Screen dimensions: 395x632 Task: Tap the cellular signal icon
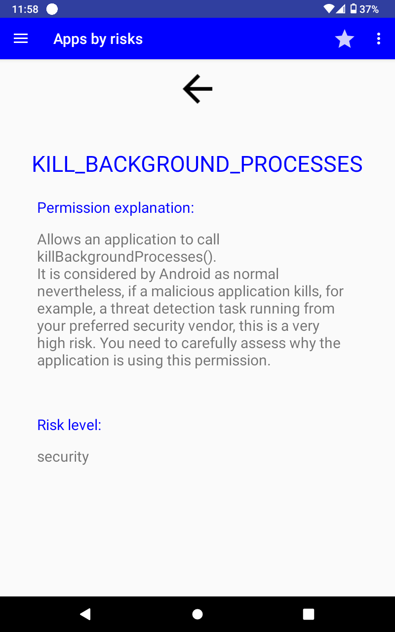coord(341,9)
